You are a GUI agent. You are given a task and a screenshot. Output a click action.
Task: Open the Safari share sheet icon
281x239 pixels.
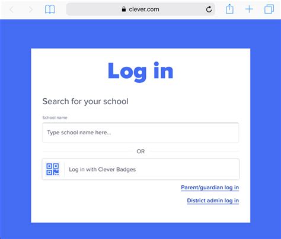coord(229,9)
